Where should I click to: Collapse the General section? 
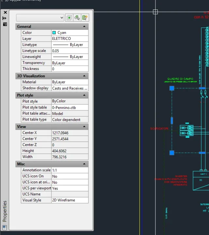[84, 26]
